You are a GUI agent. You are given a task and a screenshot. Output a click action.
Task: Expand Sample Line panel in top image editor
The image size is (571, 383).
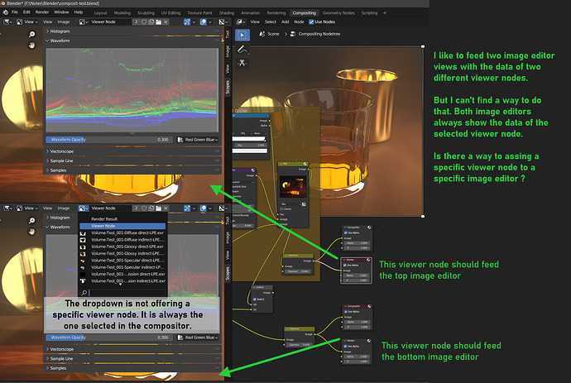133,161
